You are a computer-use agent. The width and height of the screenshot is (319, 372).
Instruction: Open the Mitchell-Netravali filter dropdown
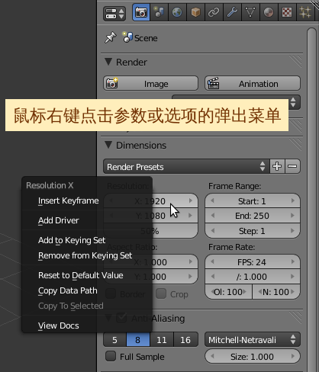253,340
